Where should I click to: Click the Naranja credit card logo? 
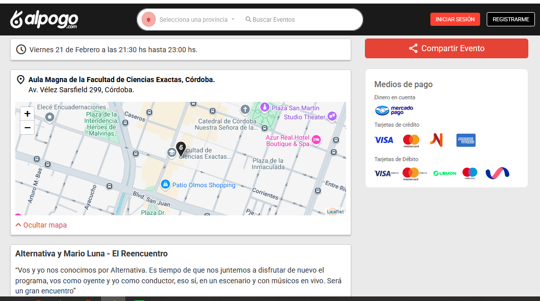click(x=436, y=140)
